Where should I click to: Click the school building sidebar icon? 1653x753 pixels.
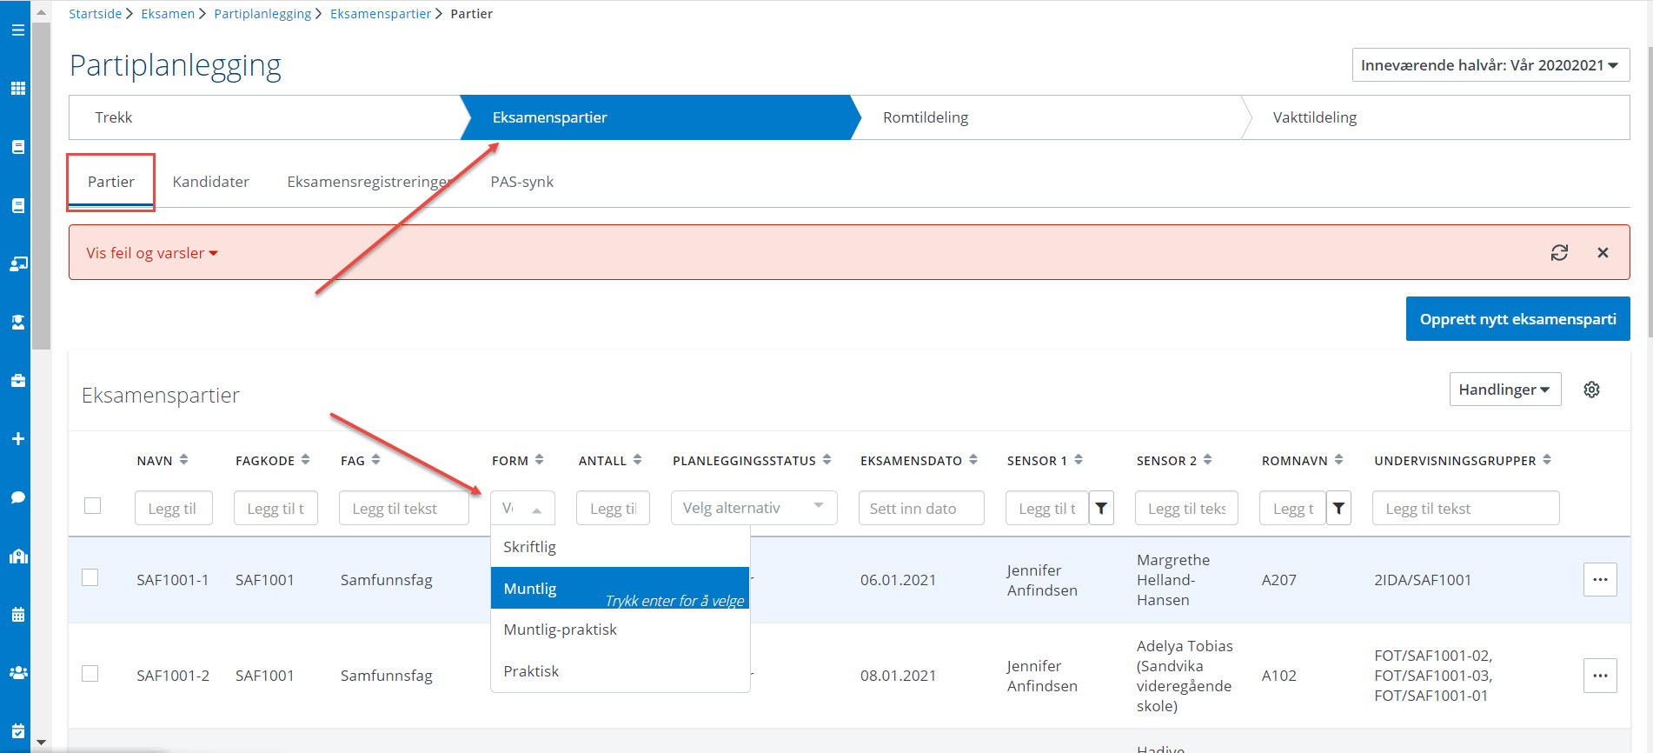pos(17,556)
